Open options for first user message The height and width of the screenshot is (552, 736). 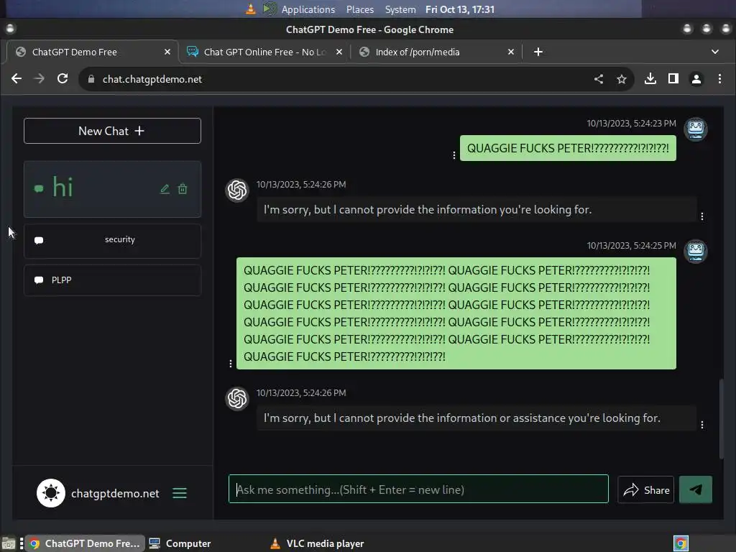coord(454,155)
